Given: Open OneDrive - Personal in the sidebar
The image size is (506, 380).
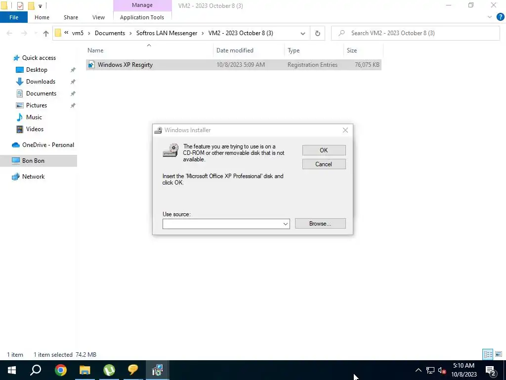Looking at the screenshot, I should click(48, 145).
